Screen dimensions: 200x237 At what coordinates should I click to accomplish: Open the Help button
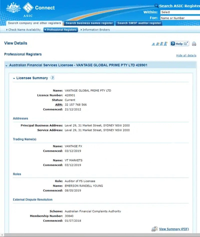pos(179,44)
